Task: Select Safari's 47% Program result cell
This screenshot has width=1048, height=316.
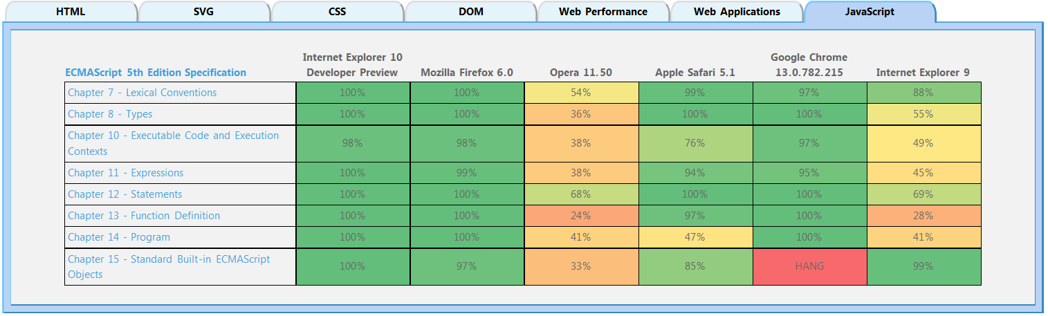Action: tap(695, 237)
